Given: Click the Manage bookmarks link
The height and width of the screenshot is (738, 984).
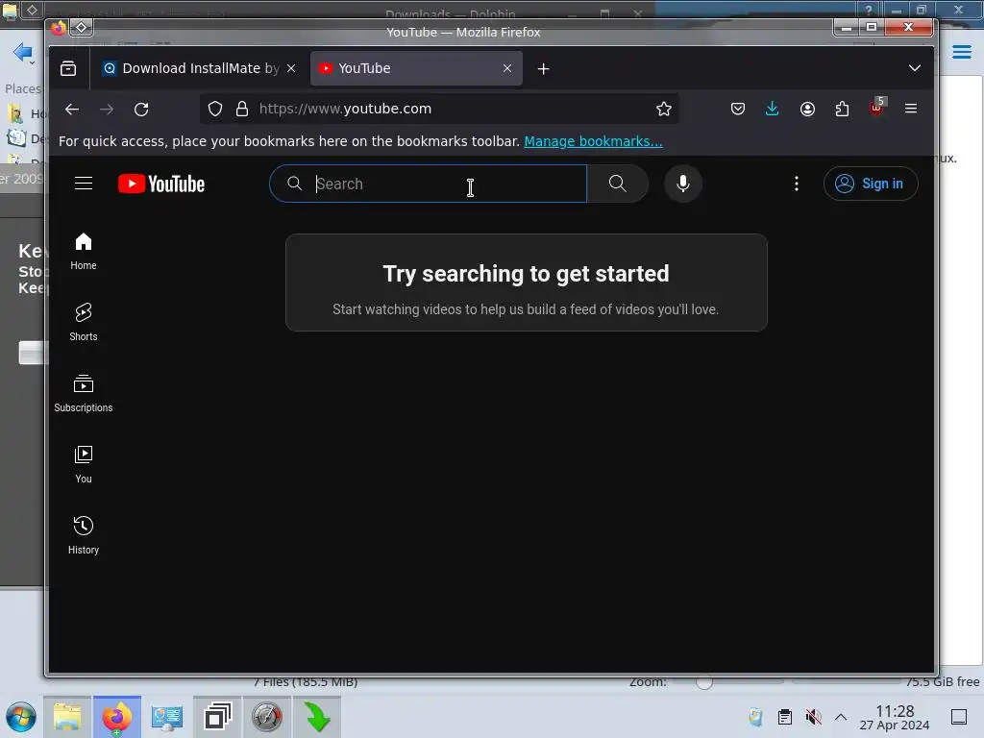Looking at the screenshot, I should (x=593, y=141).
